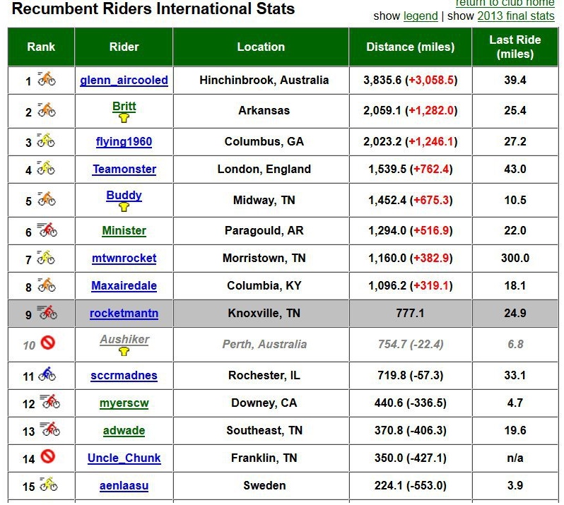Image resolution: width=564 pixels, height=505 pixels.
Task: Open Minister's green rider link
Action: click(124, 230)
